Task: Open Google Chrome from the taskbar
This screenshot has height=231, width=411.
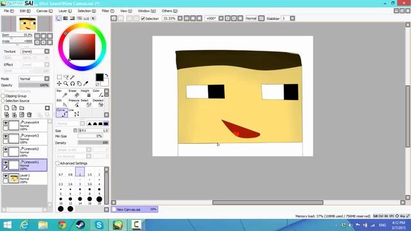Action: pyautogui.click(x=62, y=225)
